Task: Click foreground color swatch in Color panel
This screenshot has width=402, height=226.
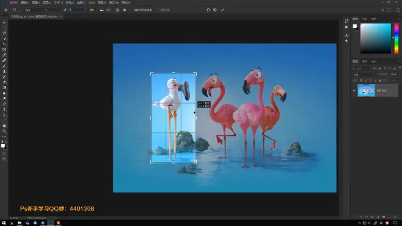Action: (x=354, y=26)
